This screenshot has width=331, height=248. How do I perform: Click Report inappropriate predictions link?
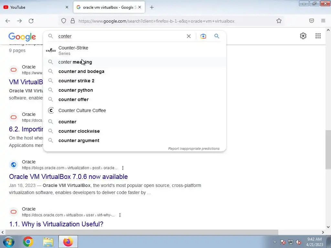click(194, 149)
